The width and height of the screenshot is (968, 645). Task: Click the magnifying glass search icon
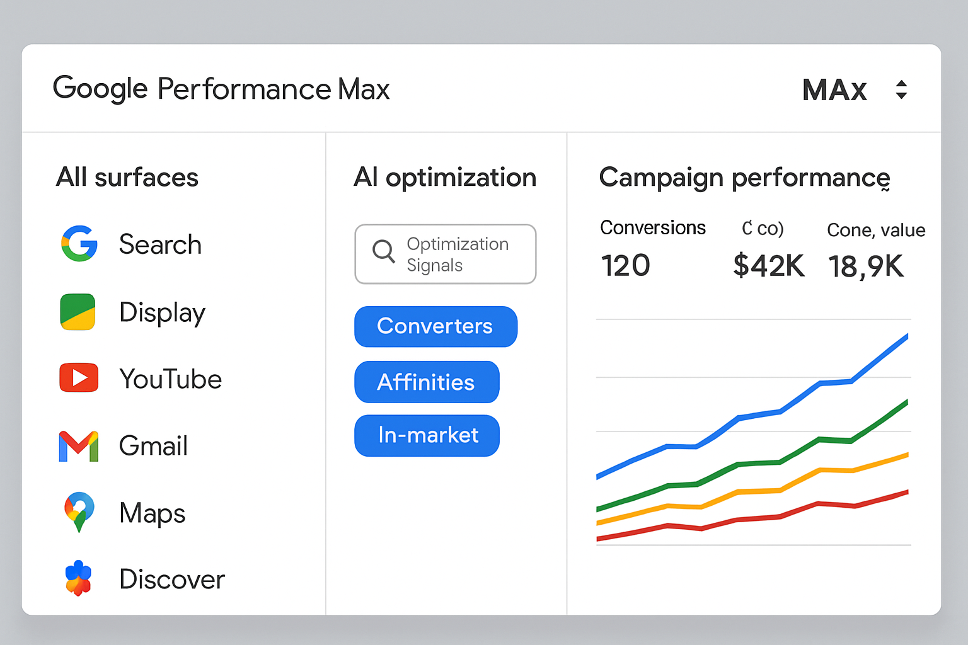[x=383, y=251]
